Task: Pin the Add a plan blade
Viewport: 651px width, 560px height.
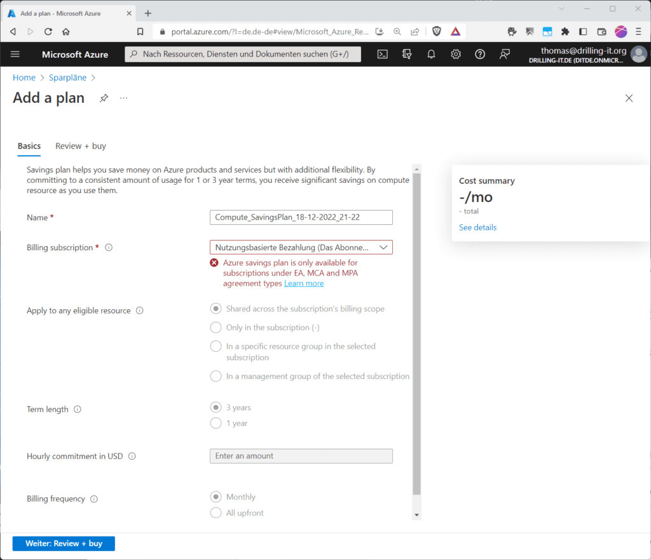Action: [x=104, y=98]
